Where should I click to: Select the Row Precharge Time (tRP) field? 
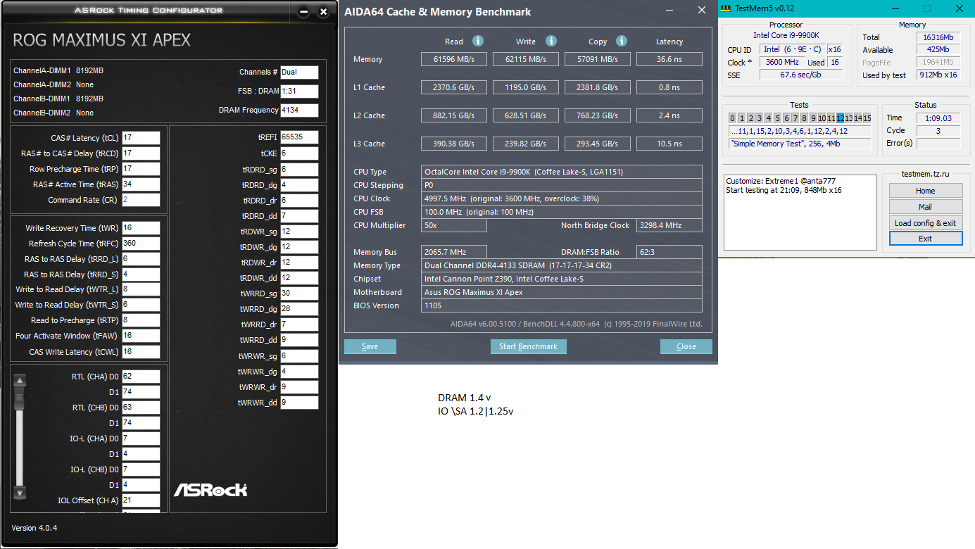coord(141,169)
